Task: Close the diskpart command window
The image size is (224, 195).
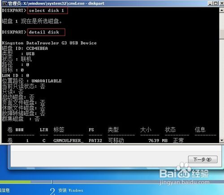Action: coord(222,3)
